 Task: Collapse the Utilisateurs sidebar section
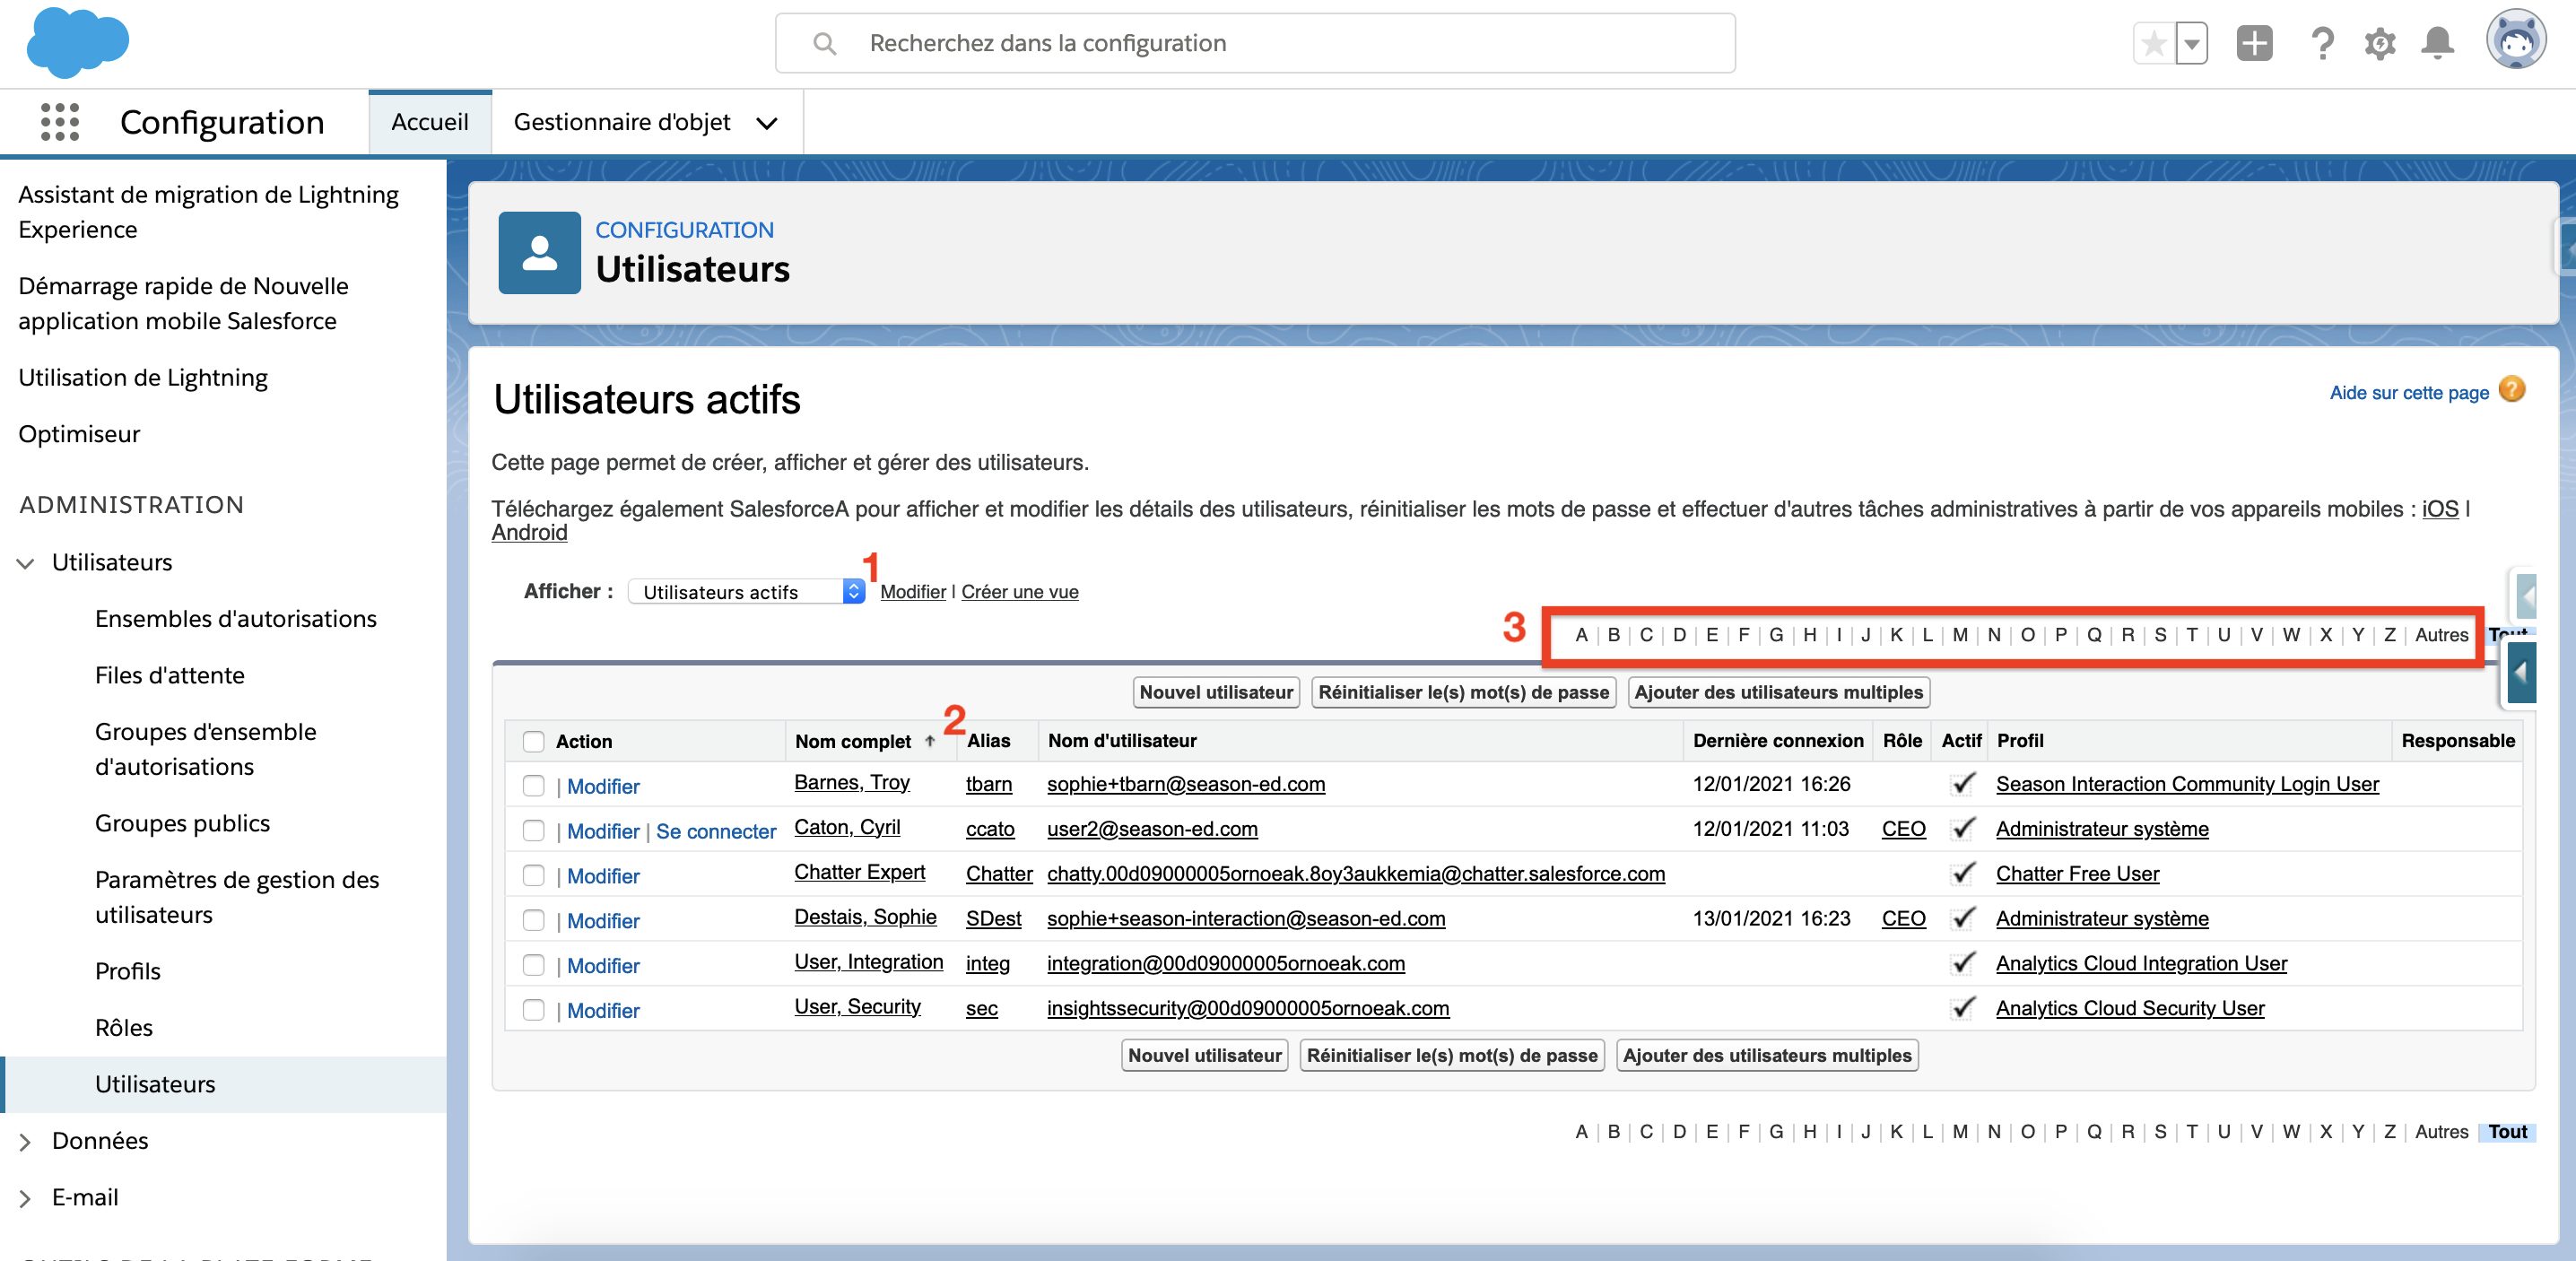(x=24, y=562)
